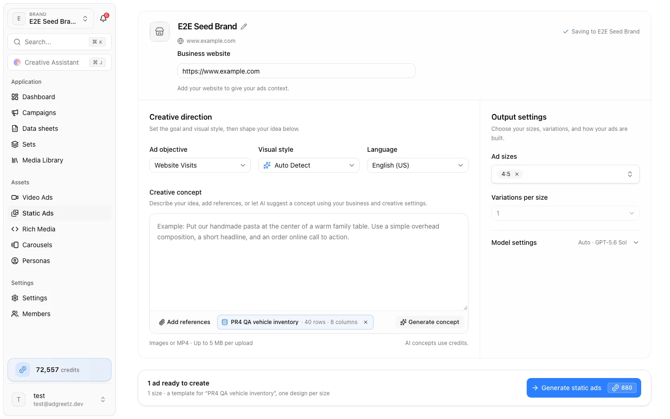Viewport: 670px width, 419px height.
Task: Open the Language dropdown
Action: point(418,165)
